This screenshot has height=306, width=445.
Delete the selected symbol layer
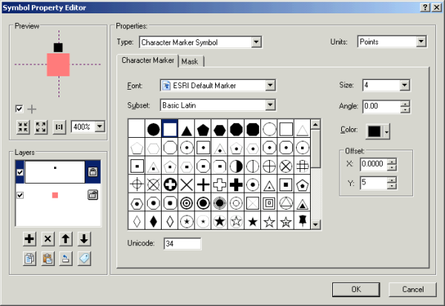click(47, 239)
